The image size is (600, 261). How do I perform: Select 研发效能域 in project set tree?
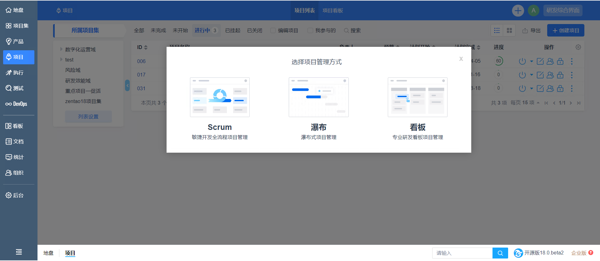point(78,81)
